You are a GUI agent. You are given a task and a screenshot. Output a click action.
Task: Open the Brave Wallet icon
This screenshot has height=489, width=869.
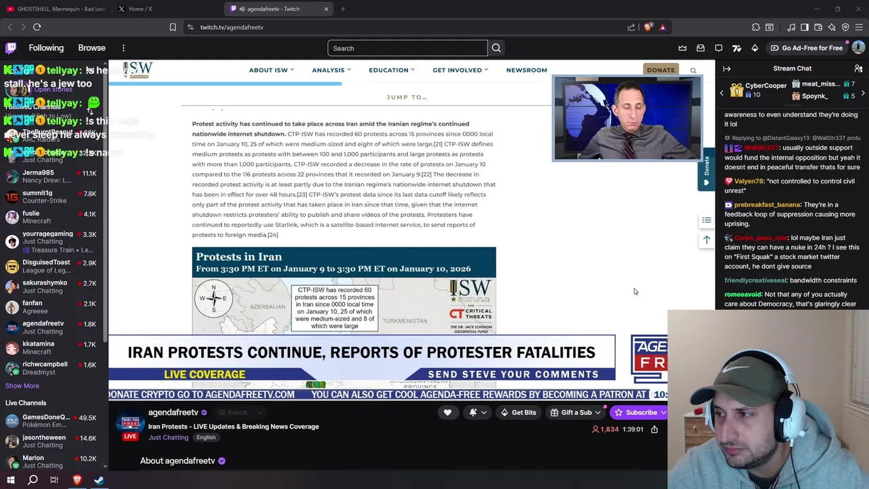818,27
